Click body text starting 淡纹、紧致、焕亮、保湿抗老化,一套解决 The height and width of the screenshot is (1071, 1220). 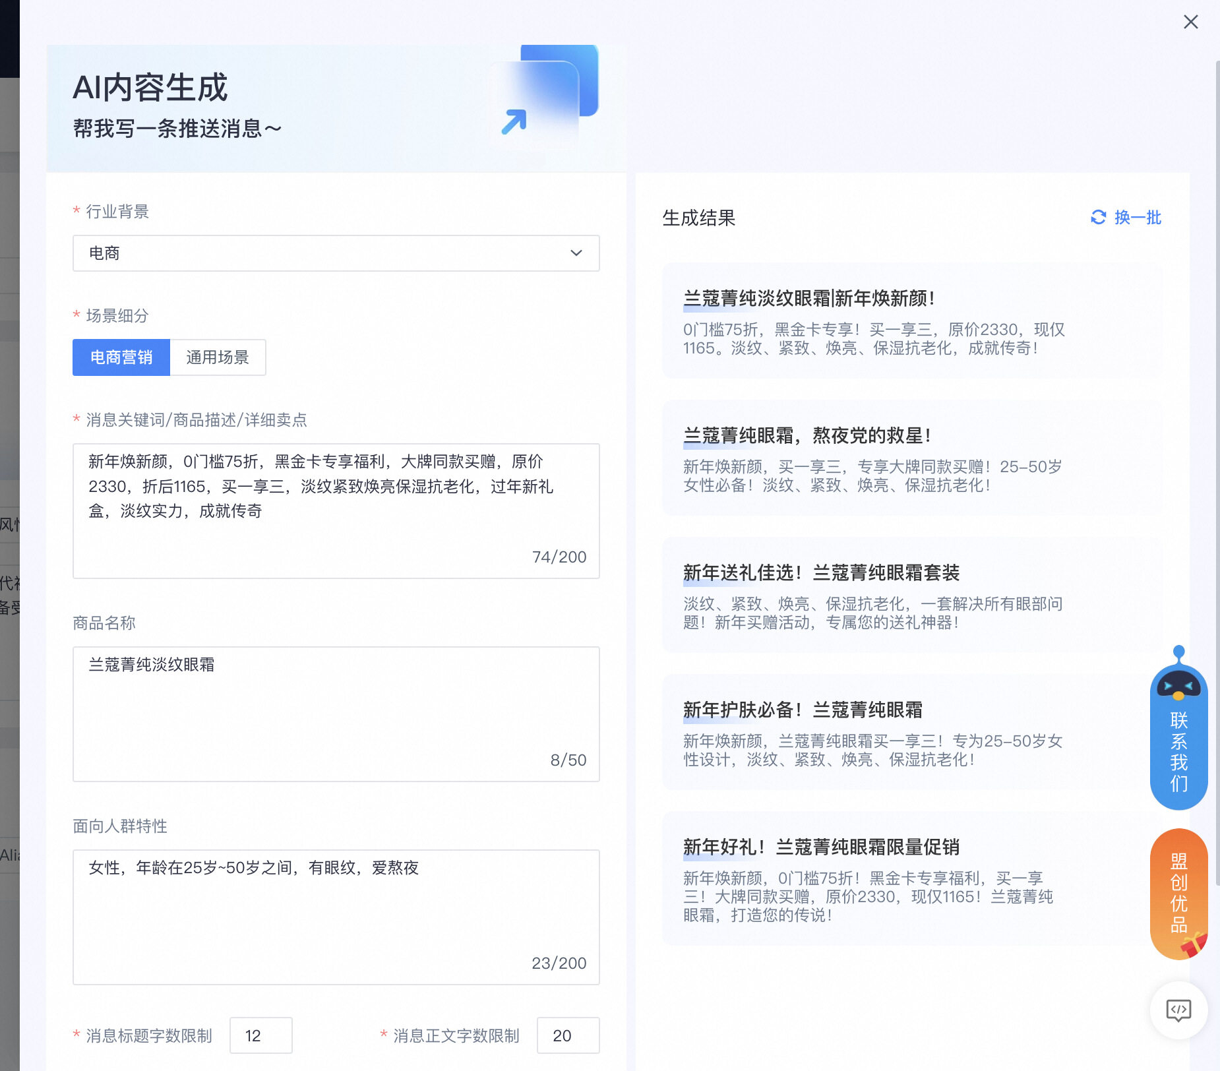point(872,613)
